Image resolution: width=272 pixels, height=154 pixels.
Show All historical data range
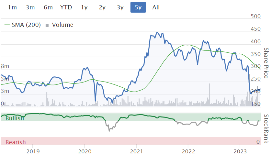click(156, 7)
